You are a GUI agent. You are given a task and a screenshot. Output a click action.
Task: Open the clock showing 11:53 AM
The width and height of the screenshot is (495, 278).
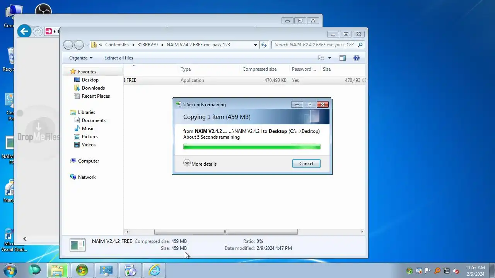point(475,271)
